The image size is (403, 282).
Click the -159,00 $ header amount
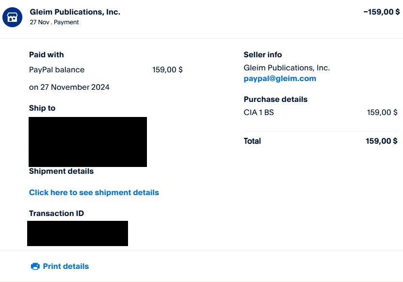tap(381, 12)
